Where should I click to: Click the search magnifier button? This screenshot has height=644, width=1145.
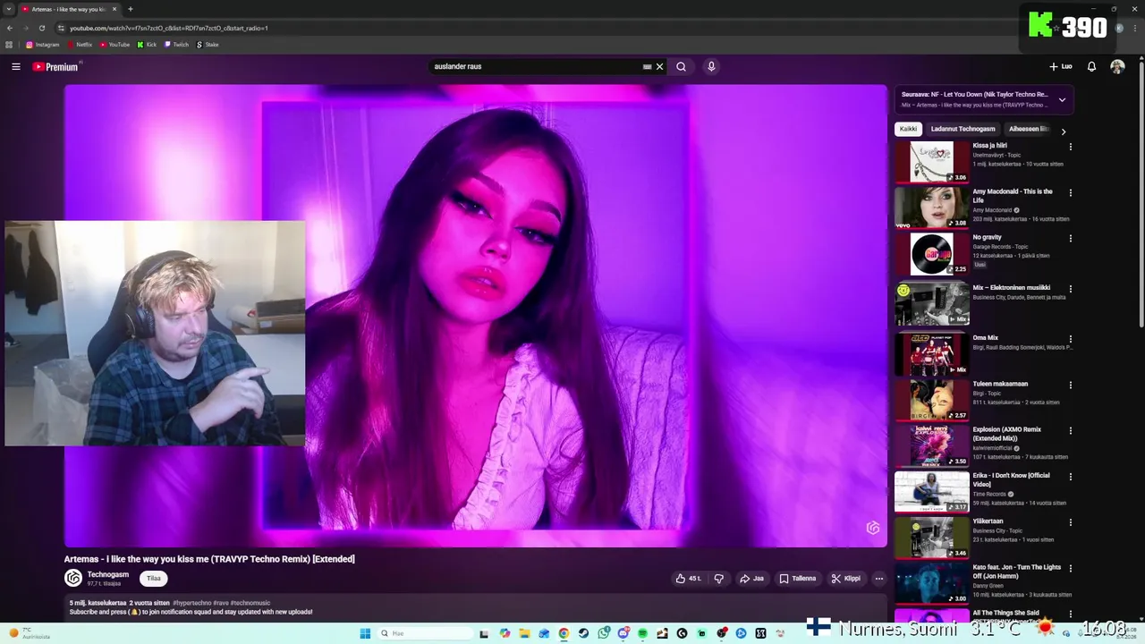pyautogui.click(x=681, y=66)
